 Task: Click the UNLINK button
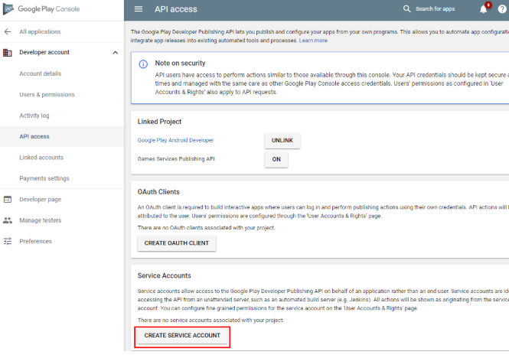point(282,141)
